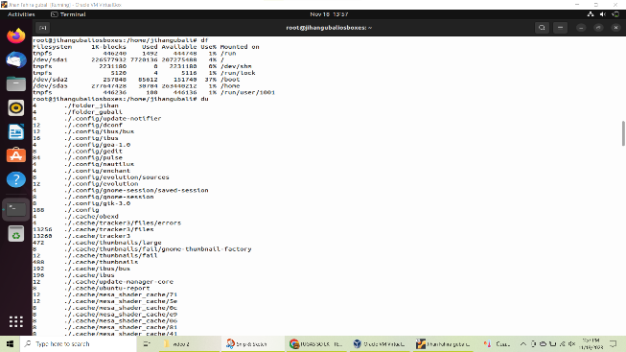Open the date and time clock menu
626x352 pixels.
329,14
